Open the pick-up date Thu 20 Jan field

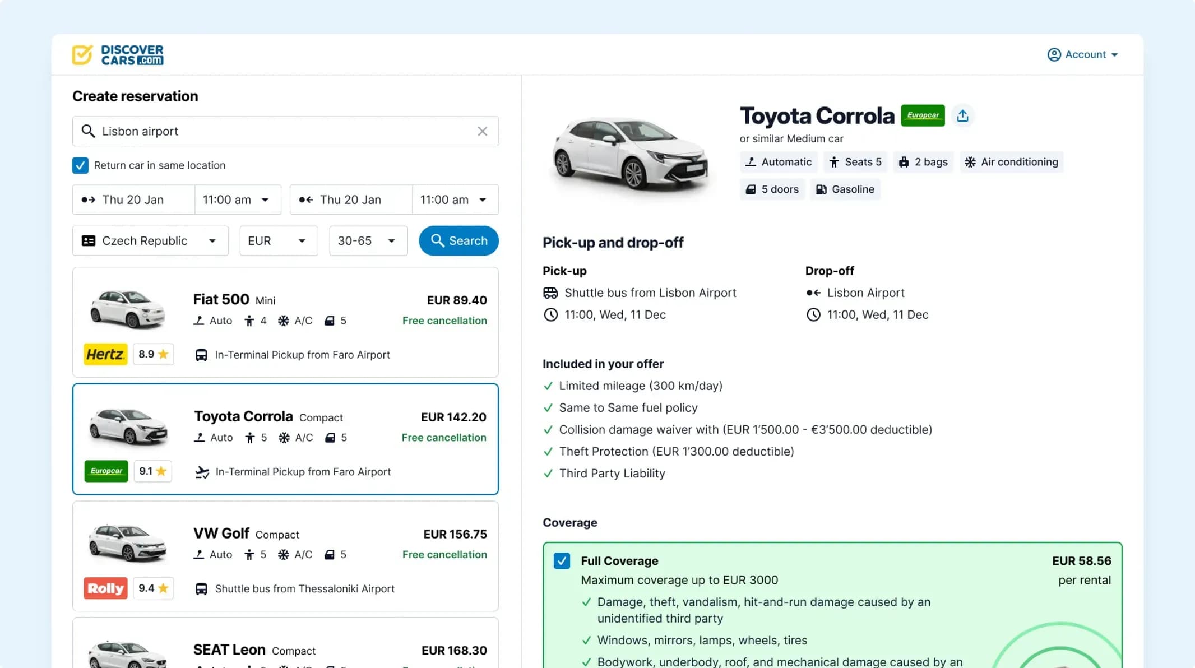(133, 200)
